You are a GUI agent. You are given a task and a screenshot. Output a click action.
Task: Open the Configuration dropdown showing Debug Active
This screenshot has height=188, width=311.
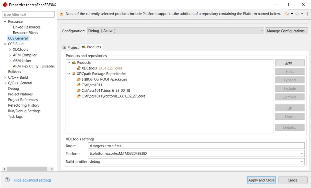(x=261, y=30)
